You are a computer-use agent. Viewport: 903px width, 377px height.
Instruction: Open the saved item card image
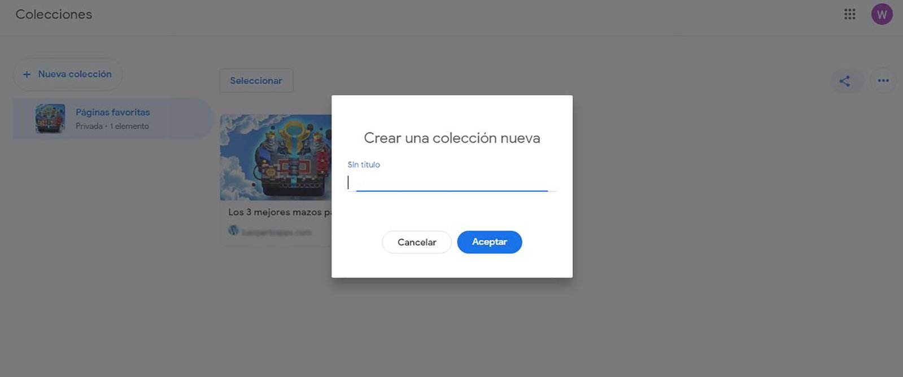[276, 157]
